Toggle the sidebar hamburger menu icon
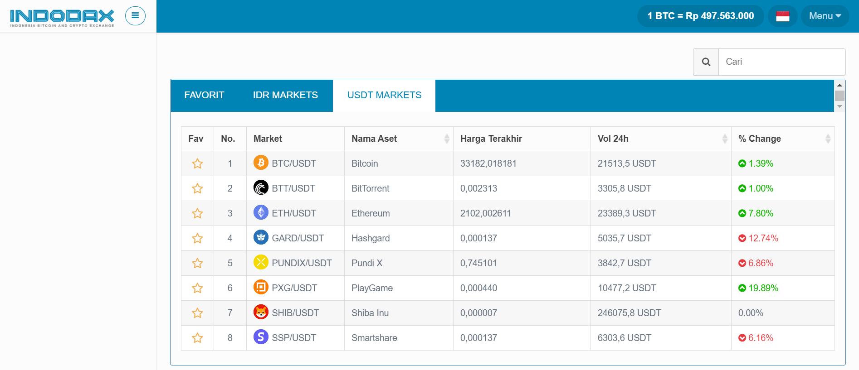859x370 pixels. coord(135,16)
